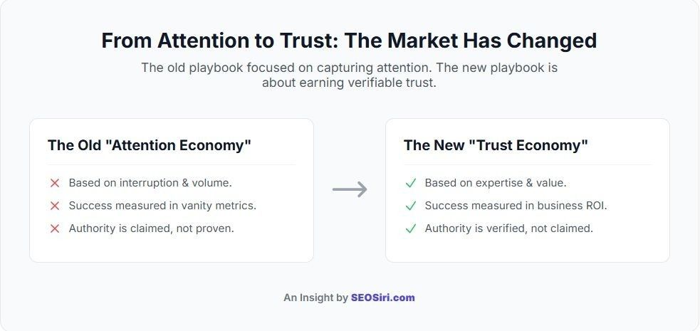The image size is (700, 331).
Task: Click the red X beside interruption & volume
Action: click(x=55, y=183)
